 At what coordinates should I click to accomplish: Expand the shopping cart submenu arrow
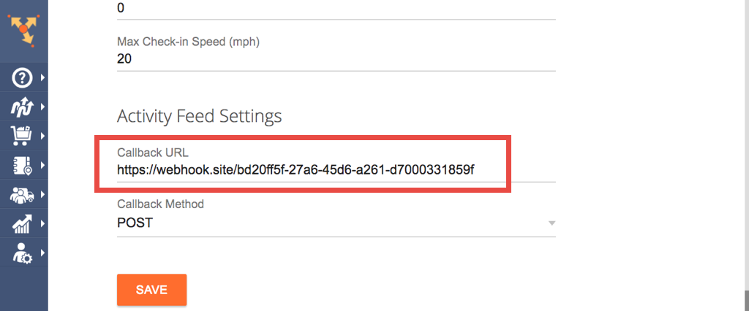click(43, 136)
